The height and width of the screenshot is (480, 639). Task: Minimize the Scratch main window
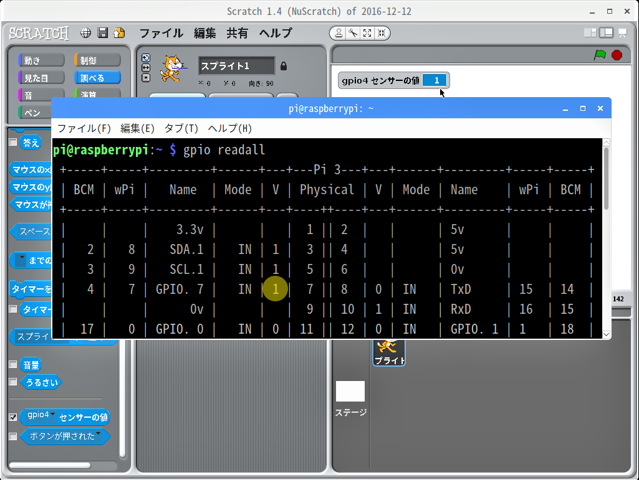(x=592, y=12)
